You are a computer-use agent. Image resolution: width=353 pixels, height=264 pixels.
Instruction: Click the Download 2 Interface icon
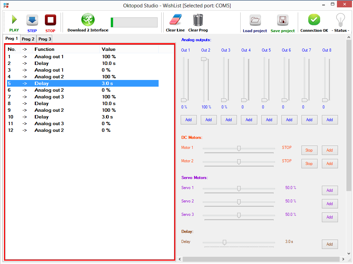(x=88, y=20)
